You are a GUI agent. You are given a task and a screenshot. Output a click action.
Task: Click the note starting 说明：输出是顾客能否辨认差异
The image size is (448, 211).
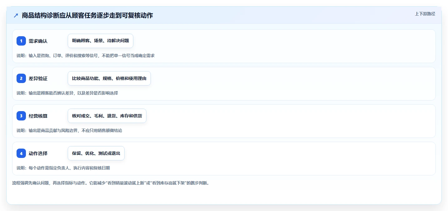pos(67,93)
